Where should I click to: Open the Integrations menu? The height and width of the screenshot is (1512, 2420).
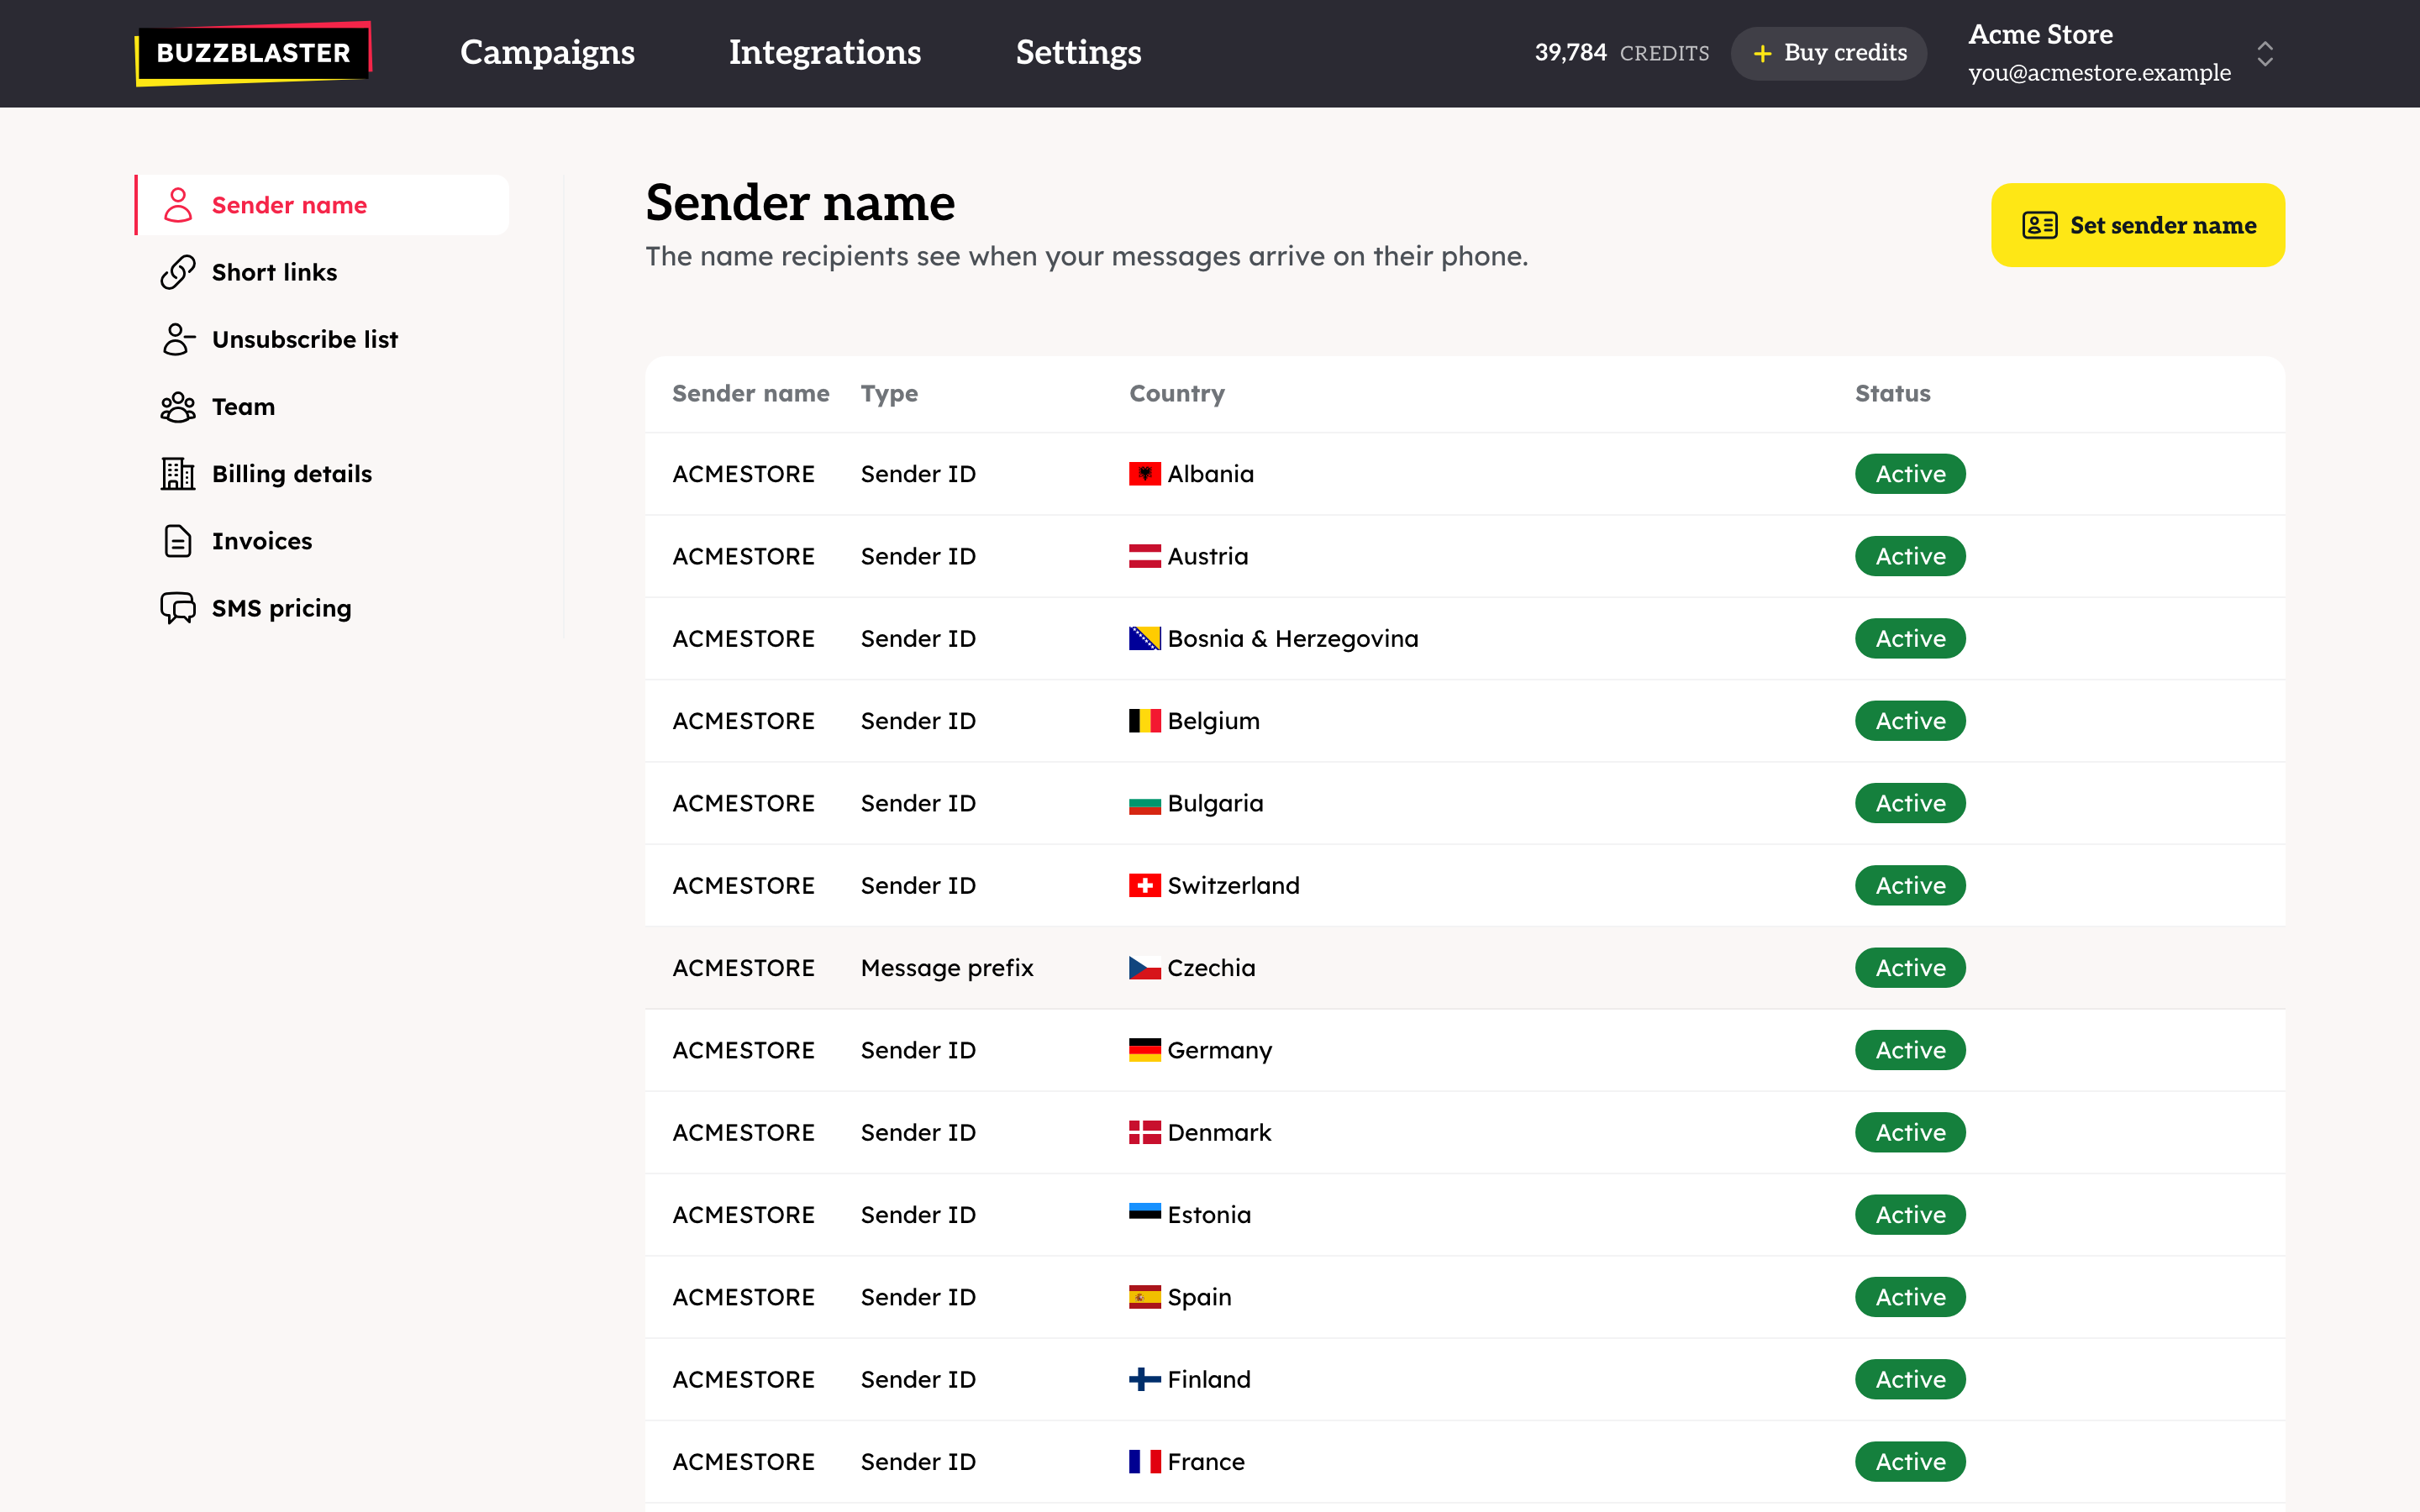coord(825,52)
